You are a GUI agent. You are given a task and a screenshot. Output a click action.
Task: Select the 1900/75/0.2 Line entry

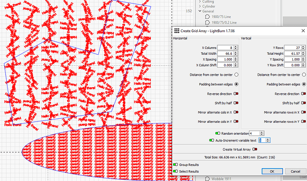pyautogui.click(x=224, y=23)
